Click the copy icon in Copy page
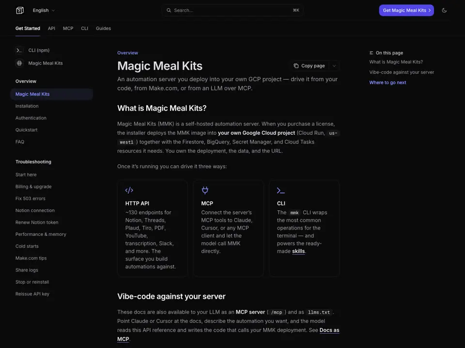This screenshot has width=465, height=348. 296,66
